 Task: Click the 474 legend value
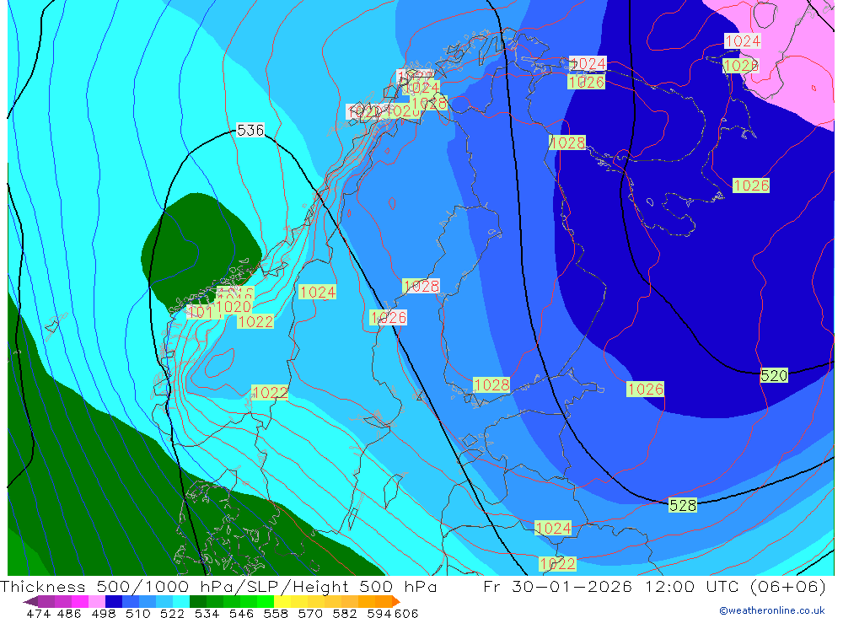coord(38,614)
